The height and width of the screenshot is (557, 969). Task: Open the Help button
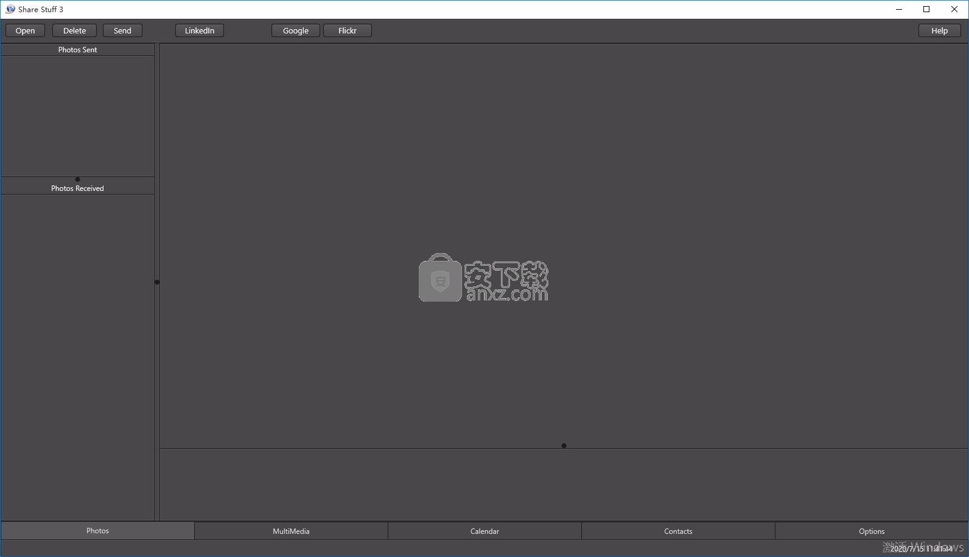[939, 30]
